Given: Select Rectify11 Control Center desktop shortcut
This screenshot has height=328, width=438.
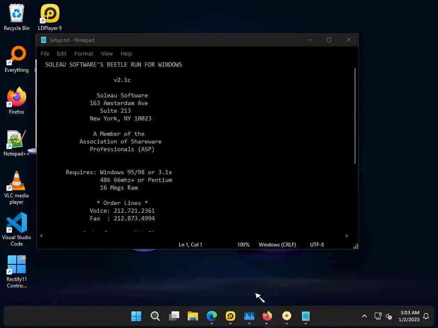Looking at the screenshot, I should point(17,271).
